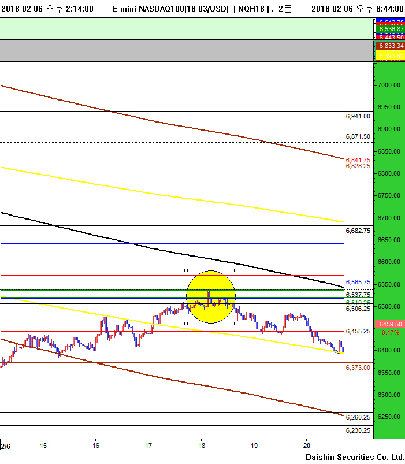Select the red 6,841.75 level label
Image resolution: width=405 pixels, height=464 pixels.
(358, 160)
